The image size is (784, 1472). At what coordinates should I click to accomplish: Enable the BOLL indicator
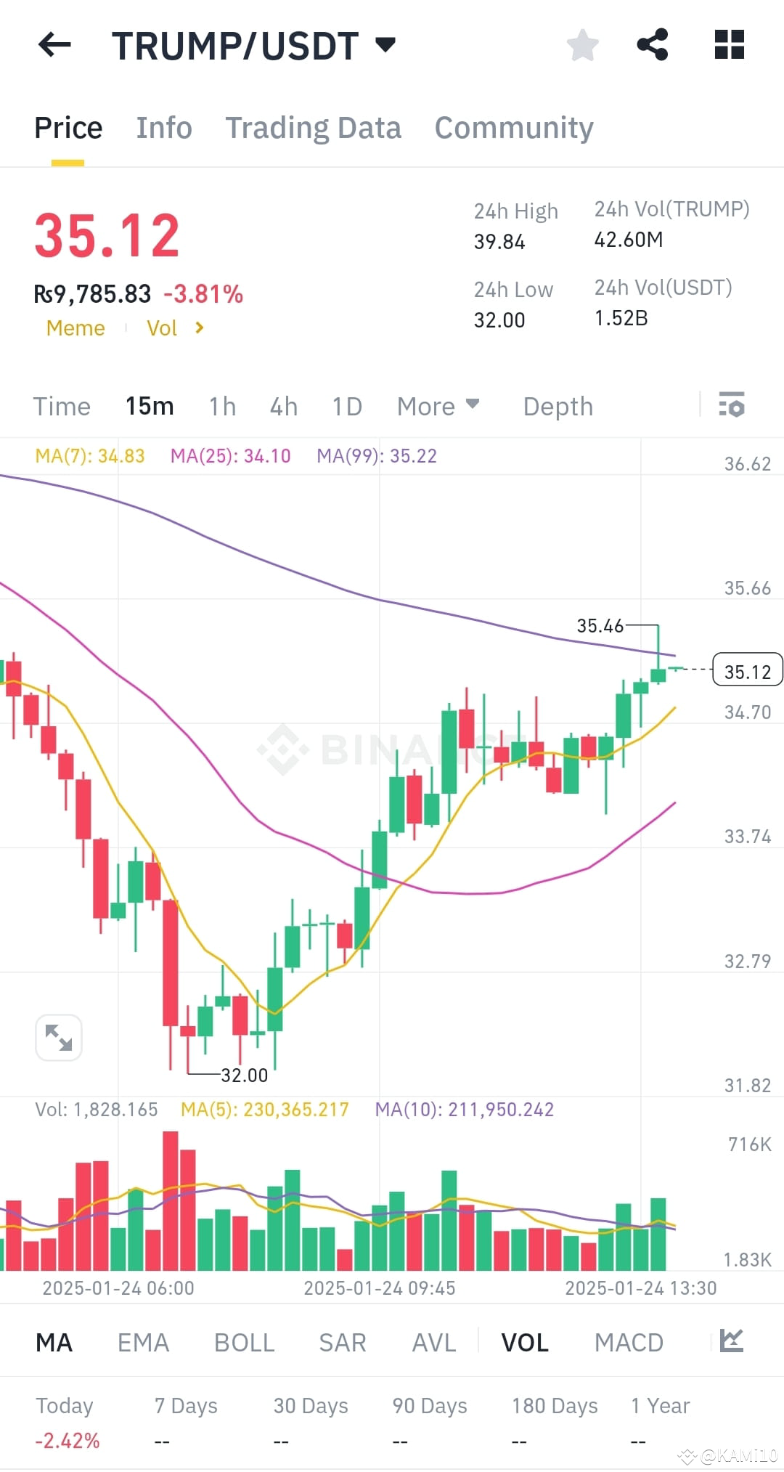click(x=244, y=1341)
